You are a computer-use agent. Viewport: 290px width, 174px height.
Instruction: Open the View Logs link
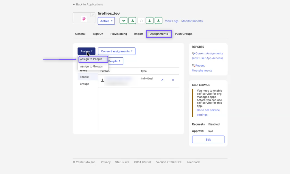pyautogui.click(x=172, y=21)
